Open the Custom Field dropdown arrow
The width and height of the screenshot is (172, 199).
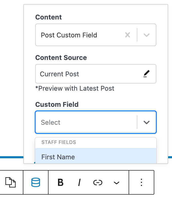tap(146, 122)
